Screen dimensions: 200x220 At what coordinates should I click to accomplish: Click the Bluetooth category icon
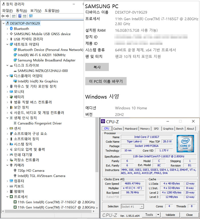coord(11,29)
